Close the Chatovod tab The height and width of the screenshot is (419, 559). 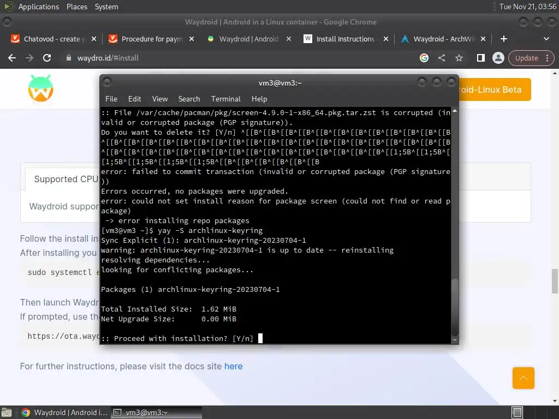pos(94,39)
